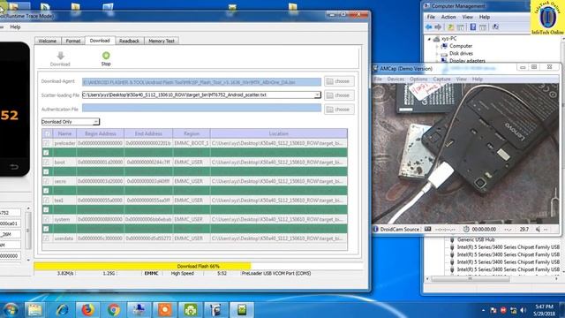Viewport: 565px width, 318px height.
Task: Click the Location column header
Action: click(x=279, y=133)
